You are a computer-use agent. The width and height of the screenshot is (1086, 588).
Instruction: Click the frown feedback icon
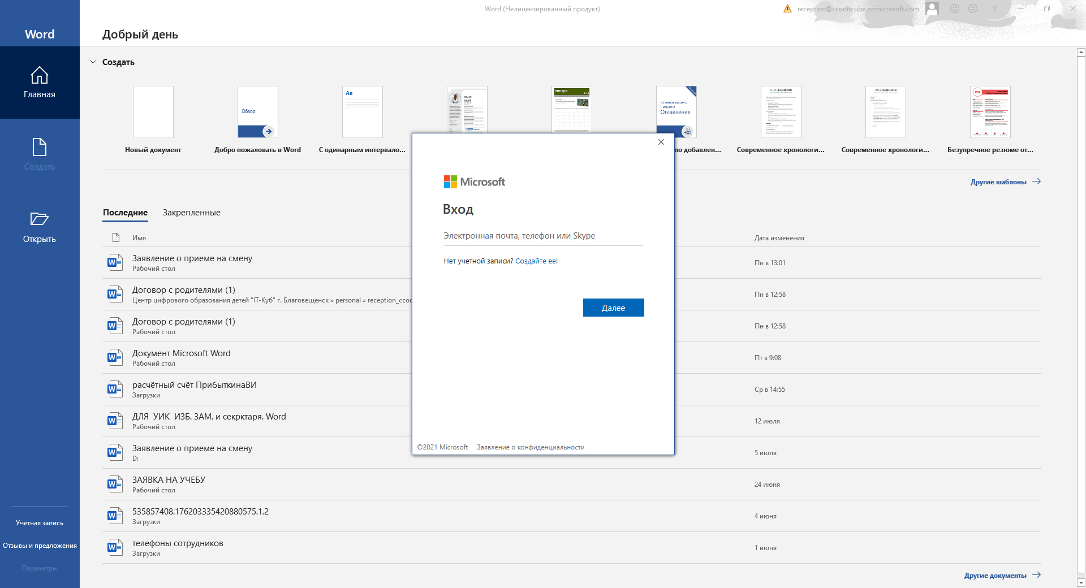point(973,8)
